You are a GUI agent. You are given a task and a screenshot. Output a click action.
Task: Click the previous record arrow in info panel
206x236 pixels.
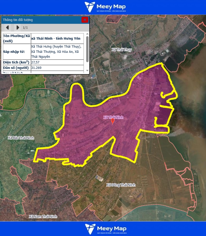[x=8, y=27]
